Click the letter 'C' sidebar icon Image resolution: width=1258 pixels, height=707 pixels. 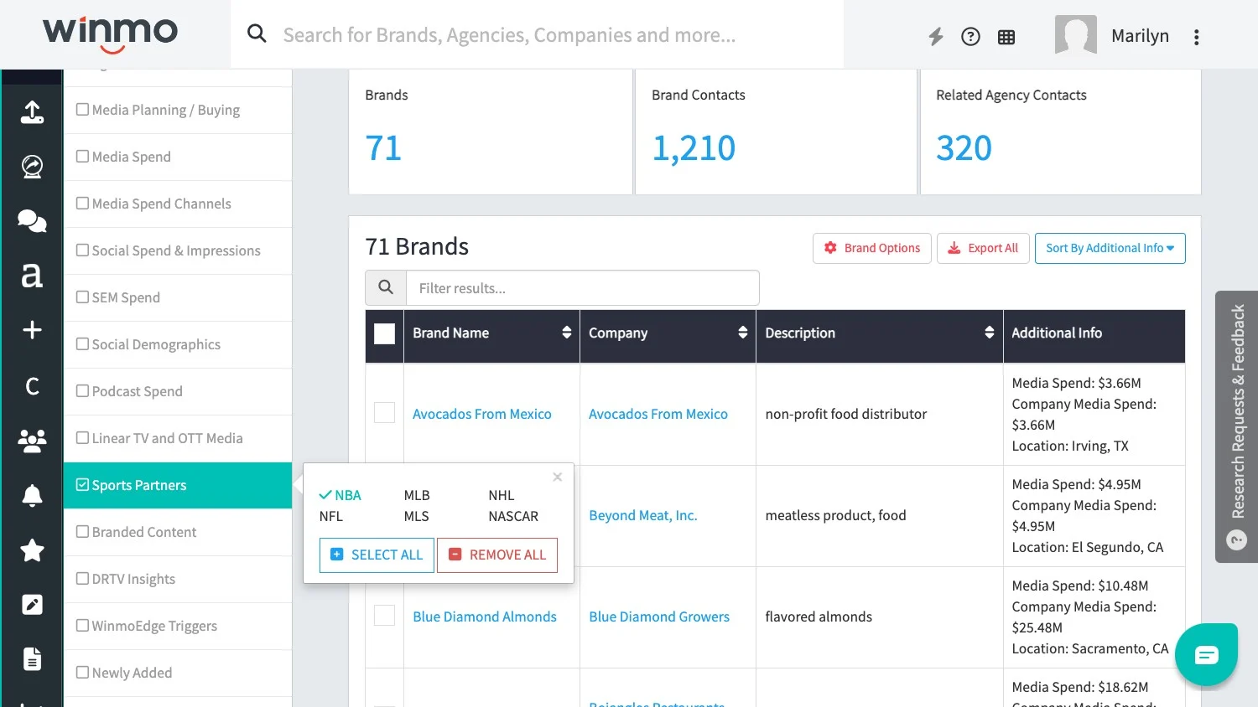tap(32, 386)
